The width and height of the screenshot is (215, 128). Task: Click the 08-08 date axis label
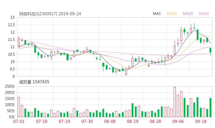pyautogui.click(x=110, y=121)
